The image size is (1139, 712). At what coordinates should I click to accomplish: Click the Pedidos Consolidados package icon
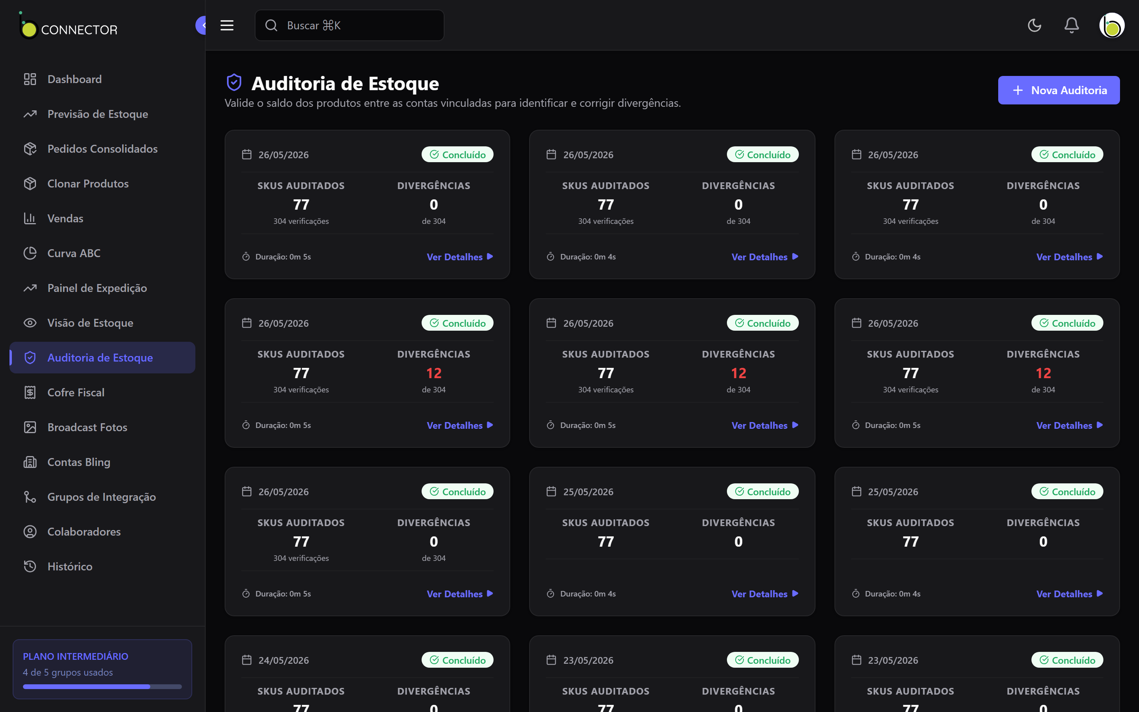(x=30, y=149)
